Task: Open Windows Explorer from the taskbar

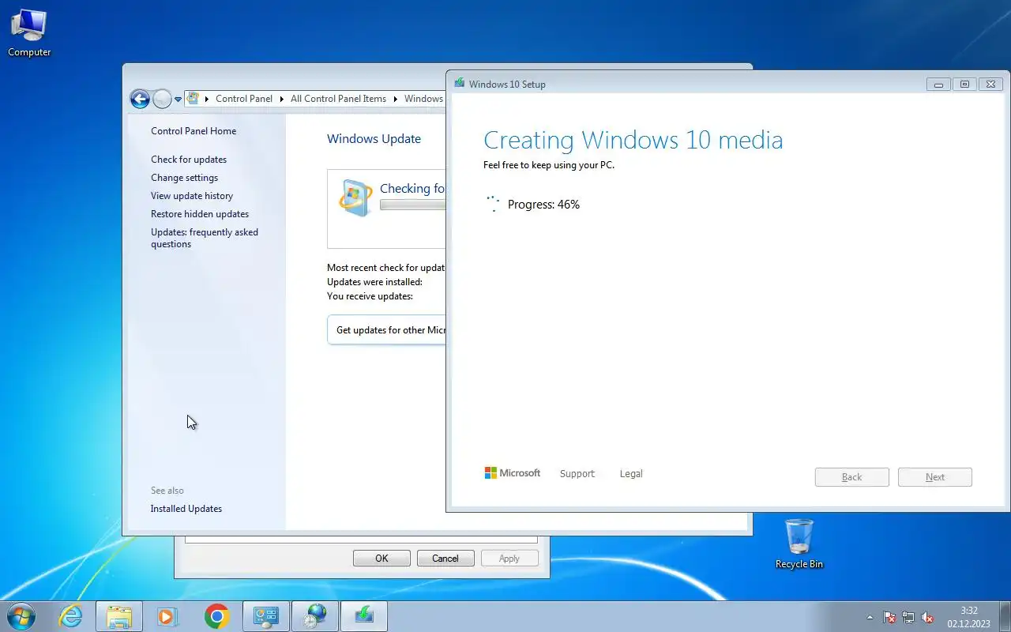Action: point(119,616)
